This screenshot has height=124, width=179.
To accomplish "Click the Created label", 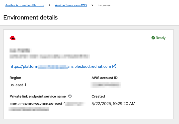I will (98, 96).
